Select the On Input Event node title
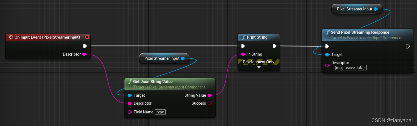 [x=47, y=37]
